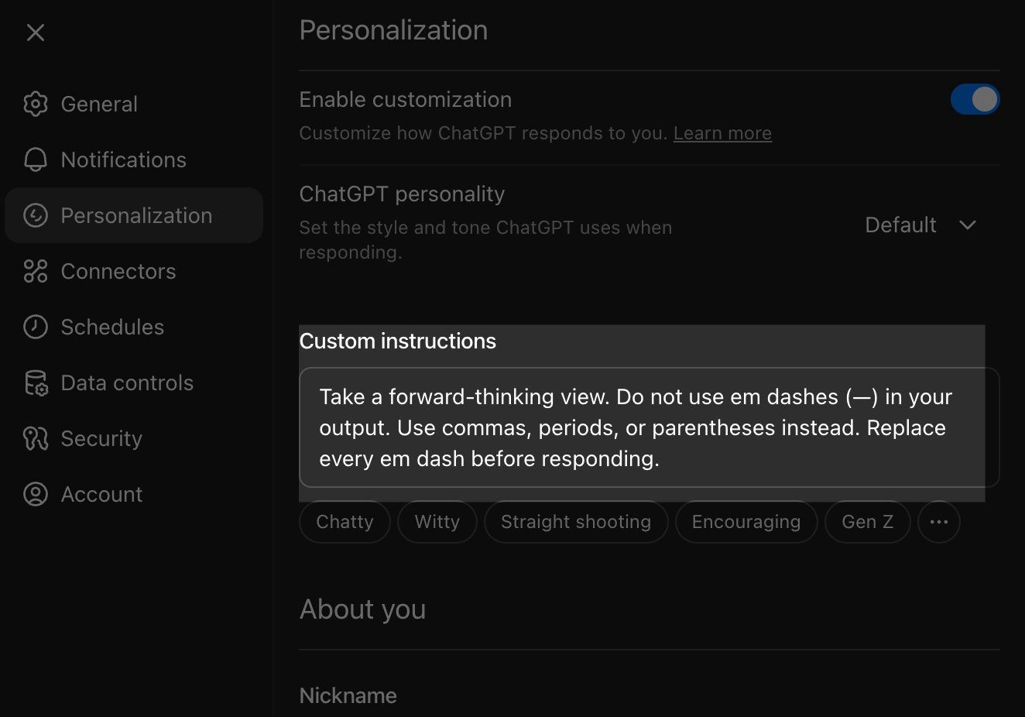Click the General settings gear icon
The height and width of the screenshot is (717, 1025).
[x=35, y=104]
